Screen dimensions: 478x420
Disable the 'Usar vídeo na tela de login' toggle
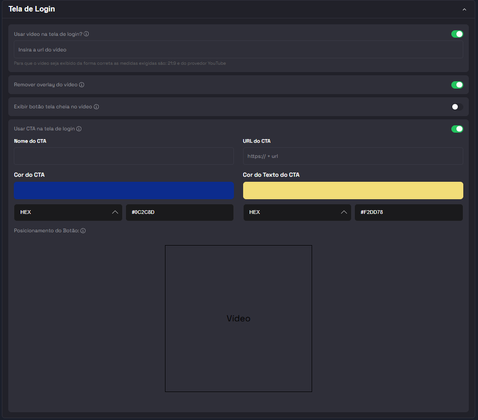point(457,34)
